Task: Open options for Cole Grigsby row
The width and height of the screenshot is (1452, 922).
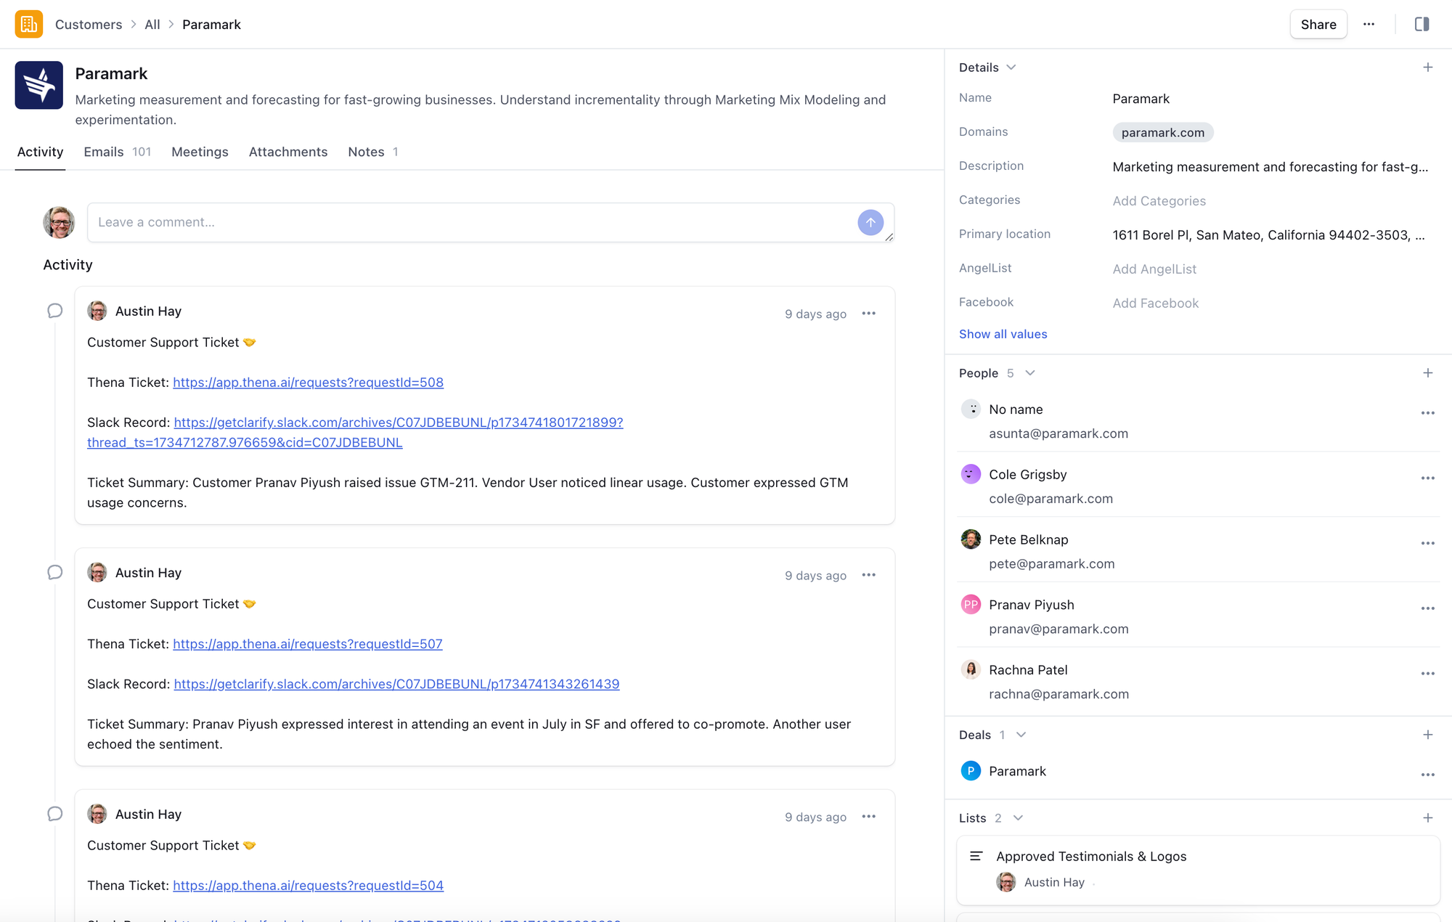Action: 1427,478
